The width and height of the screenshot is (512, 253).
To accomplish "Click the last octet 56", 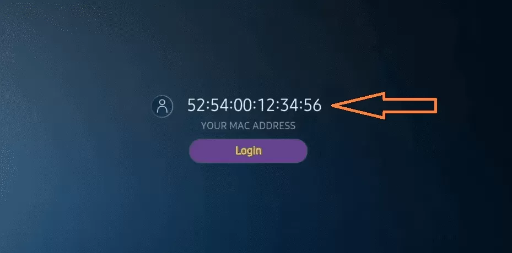I will tap(312, 105).
